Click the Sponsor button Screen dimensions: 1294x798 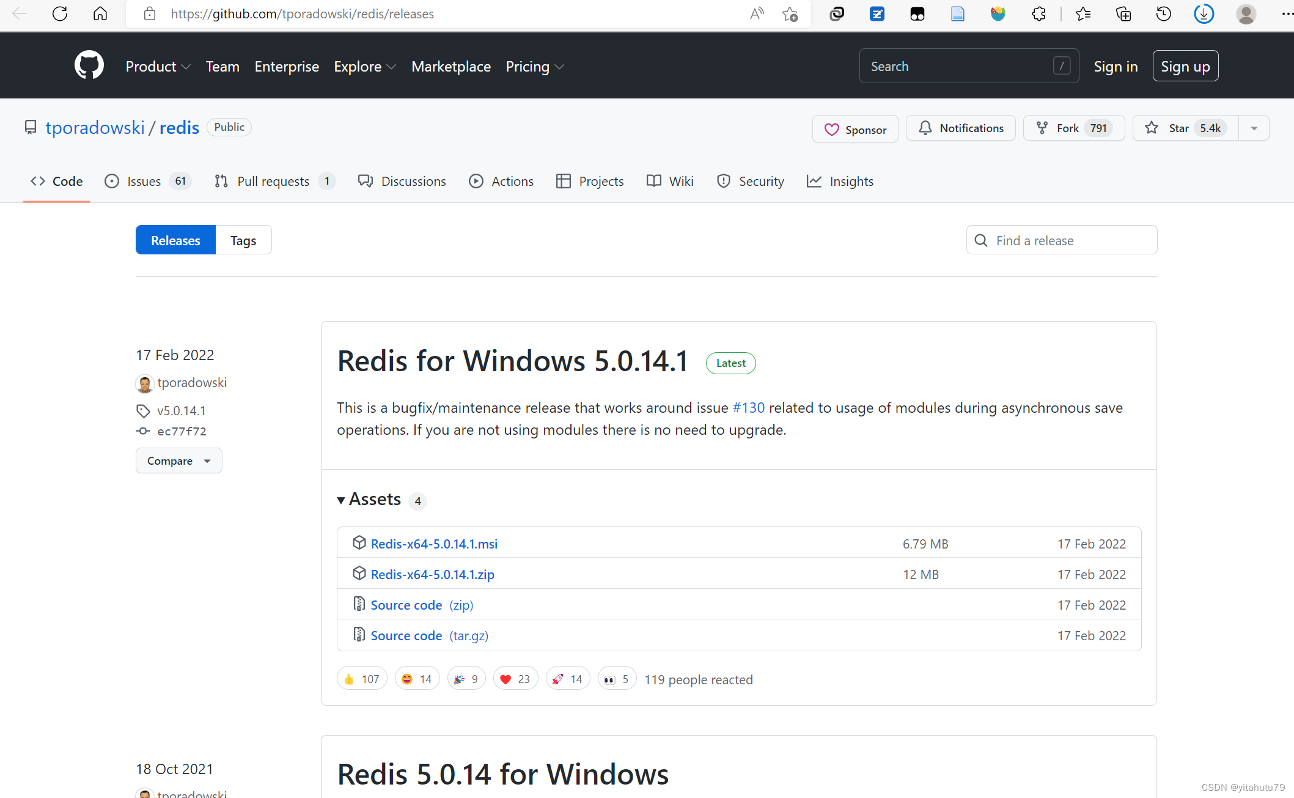(855, 129)
